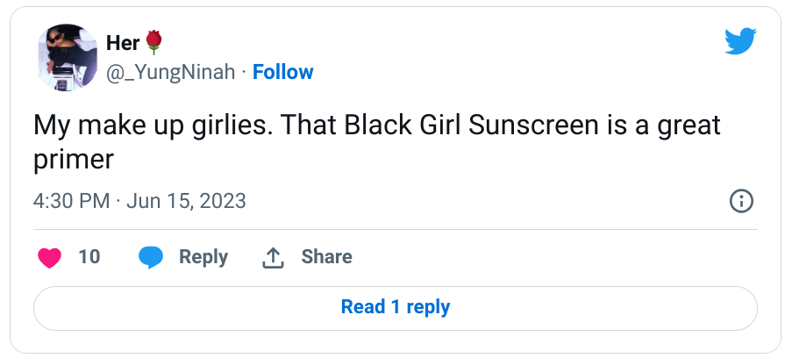Open the profile picture of _YungNinah
This screenshot has width=792, height=358.
click(68, 57)
